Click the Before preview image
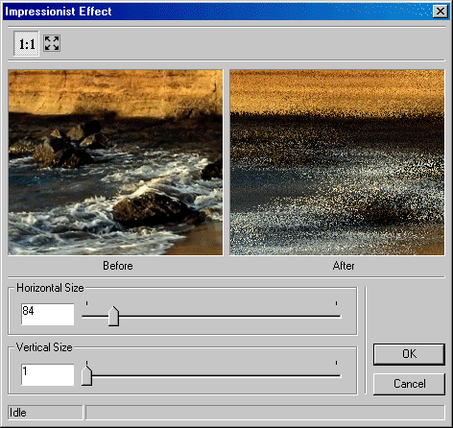 115,162
